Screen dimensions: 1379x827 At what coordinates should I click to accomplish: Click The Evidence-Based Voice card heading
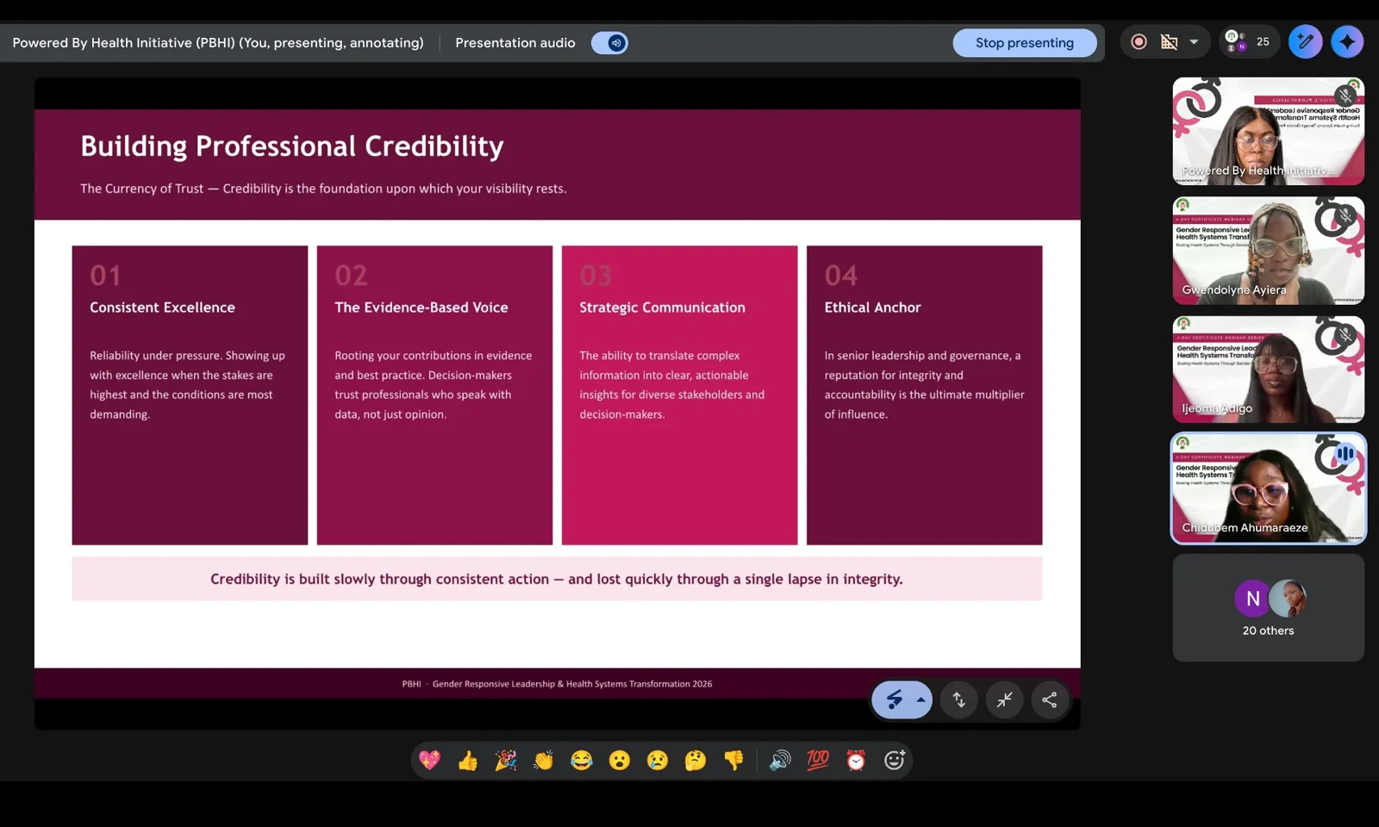click(x=421, y=308)
